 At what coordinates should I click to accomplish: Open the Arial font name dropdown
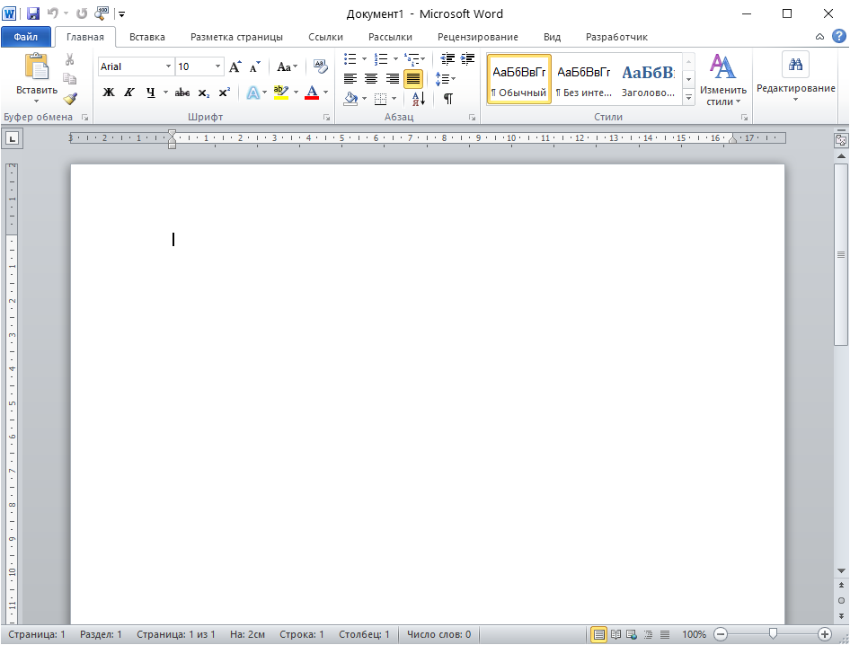pos(167,66)
